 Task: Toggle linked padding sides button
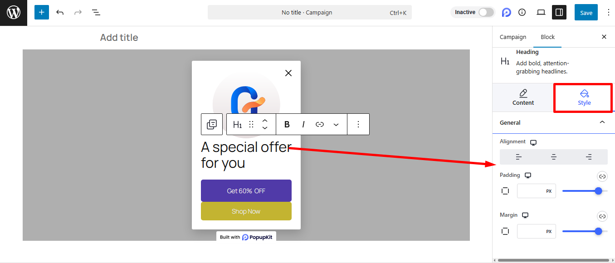tap(602, 176)
